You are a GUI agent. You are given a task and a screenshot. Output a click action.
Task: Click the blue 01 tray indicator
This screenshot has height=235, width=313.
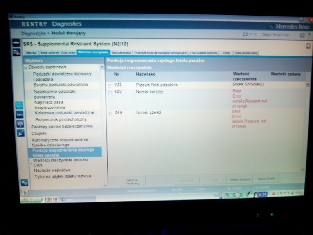point(263,194)
